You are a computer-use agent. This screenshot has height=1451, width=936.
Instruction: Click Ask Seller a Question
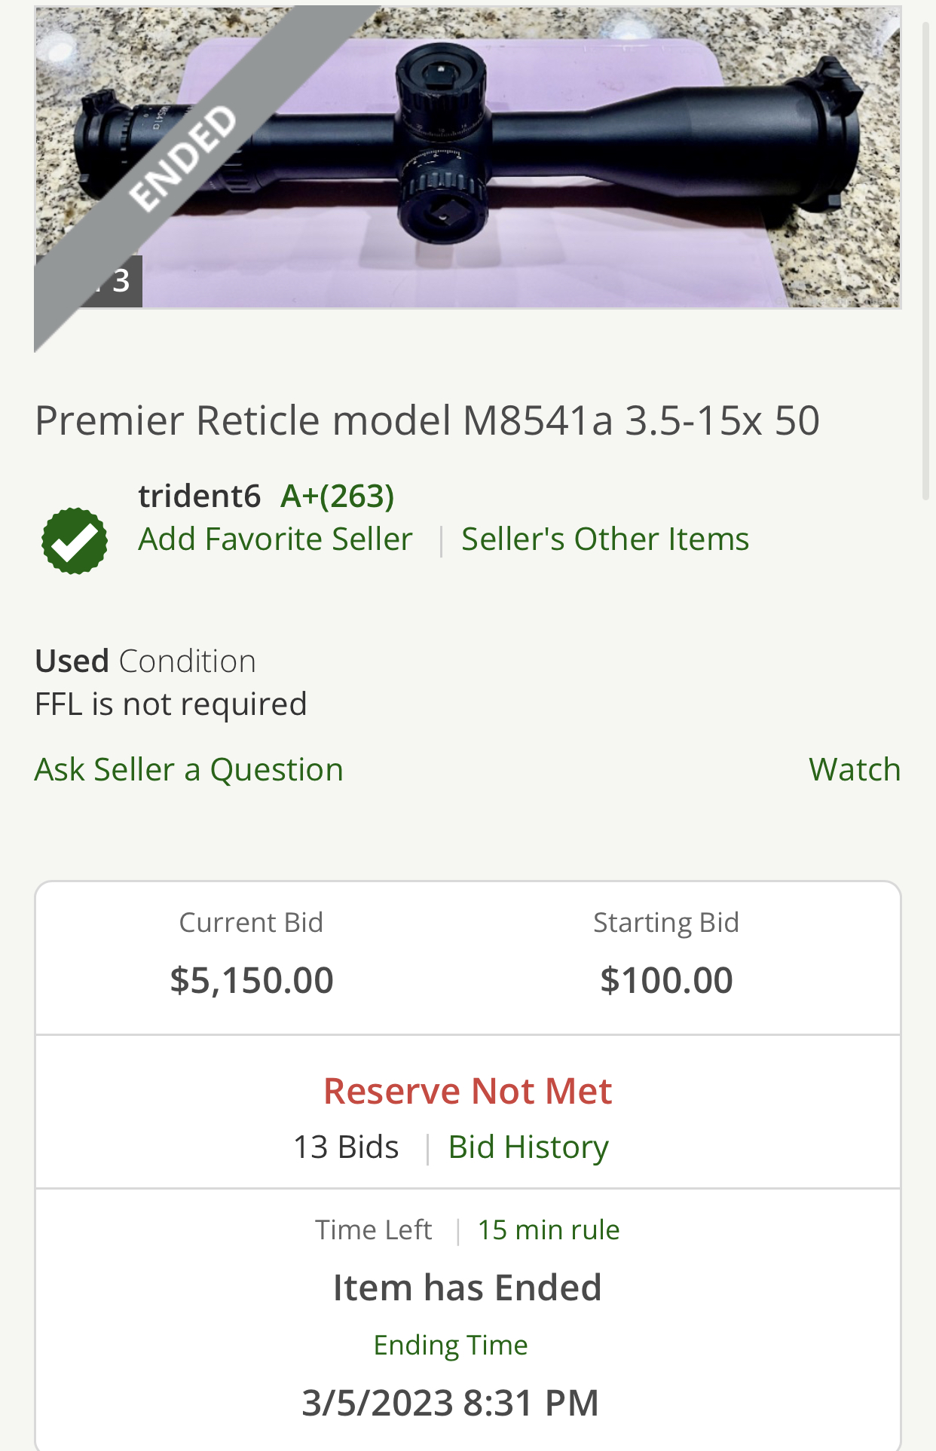188,770
